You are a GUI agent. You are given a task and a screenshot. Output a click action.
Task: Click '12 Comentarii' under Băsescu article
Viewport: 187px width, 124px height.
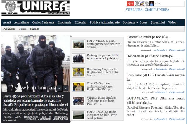160,50
